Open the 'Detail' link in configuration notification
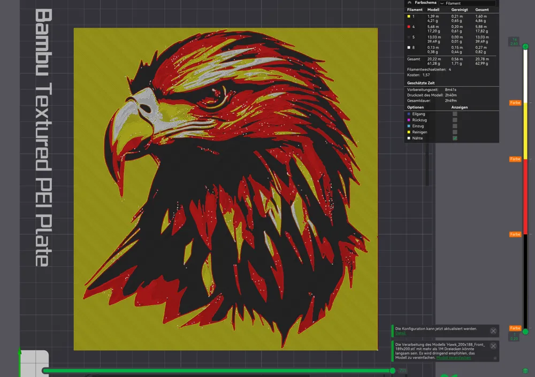Screen dimensions: 535x377 [400, 333]
